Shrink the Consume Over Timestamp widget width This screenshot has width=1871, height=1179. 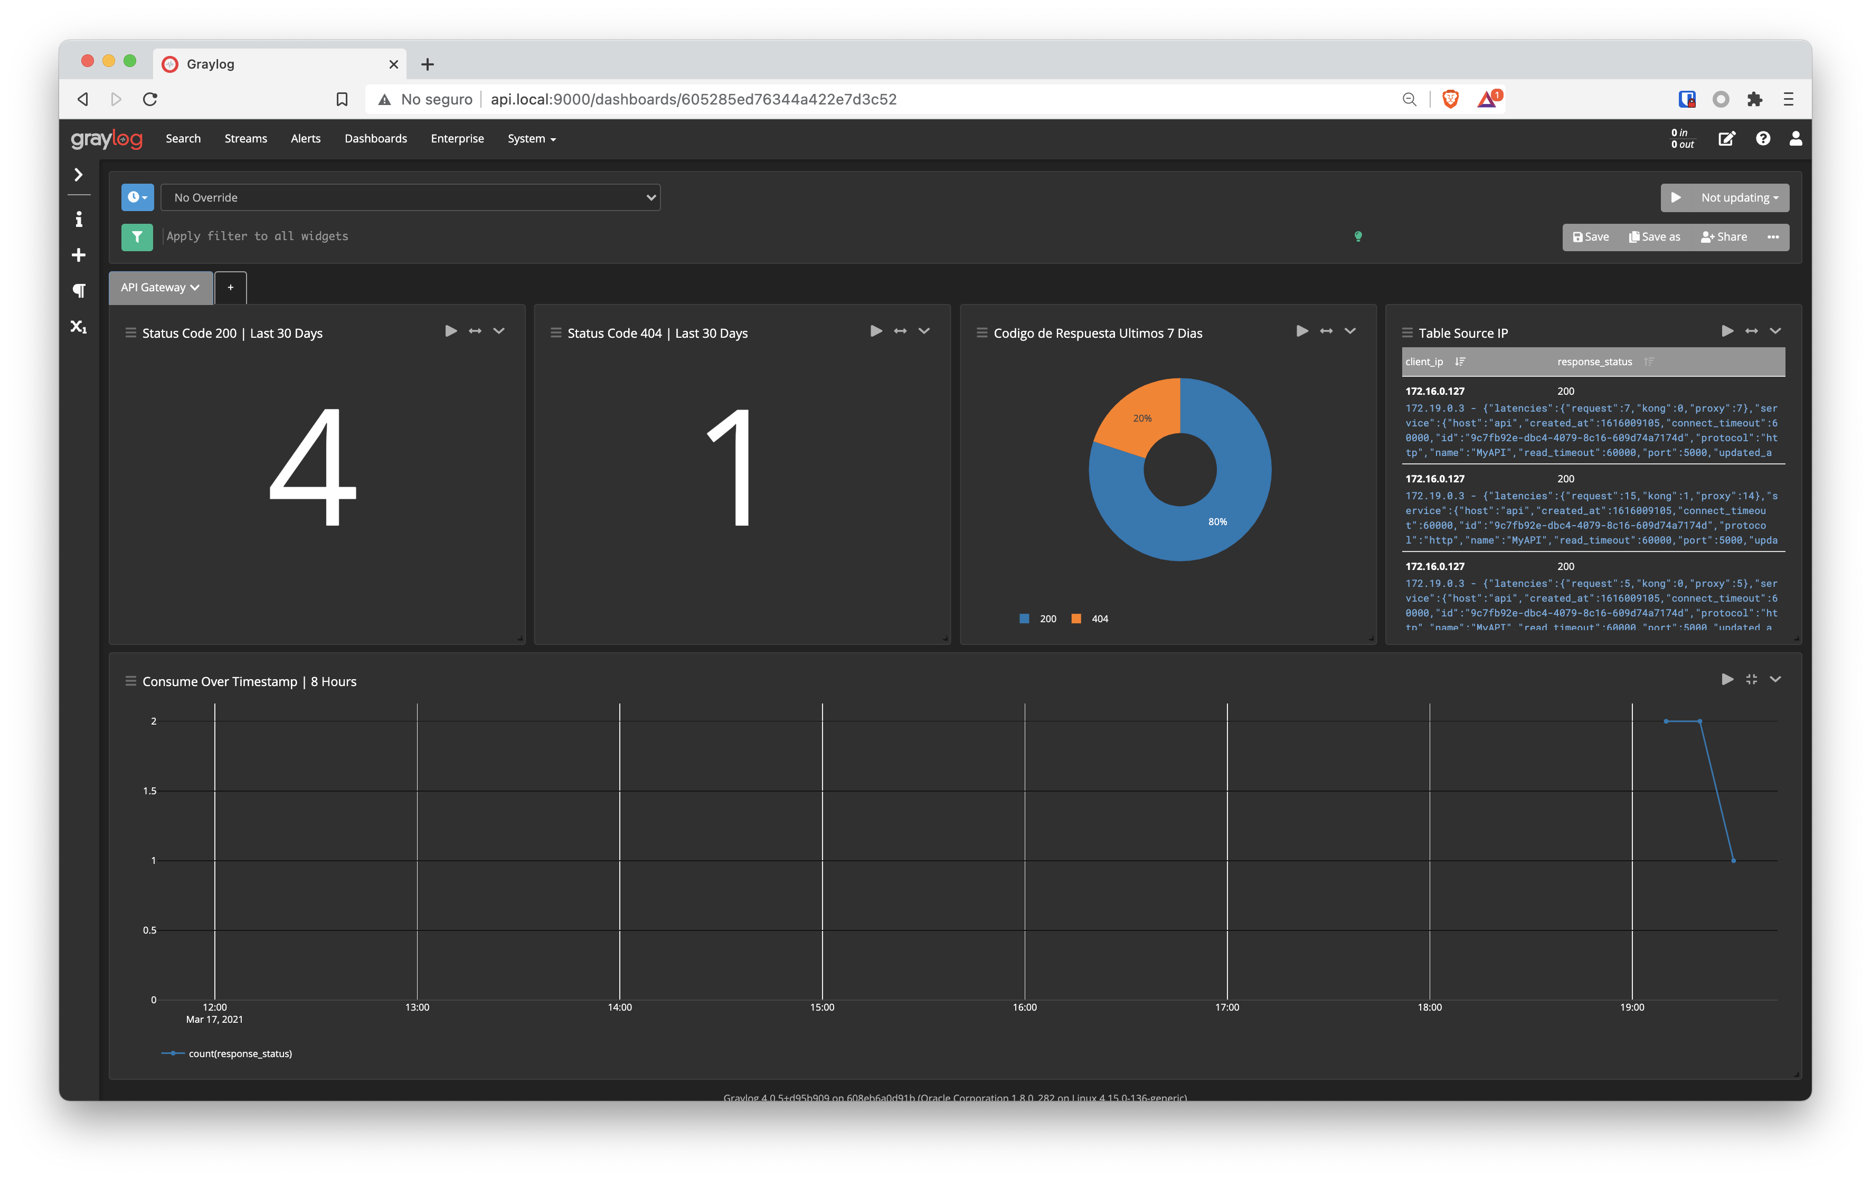click(x=1751, y=680)
